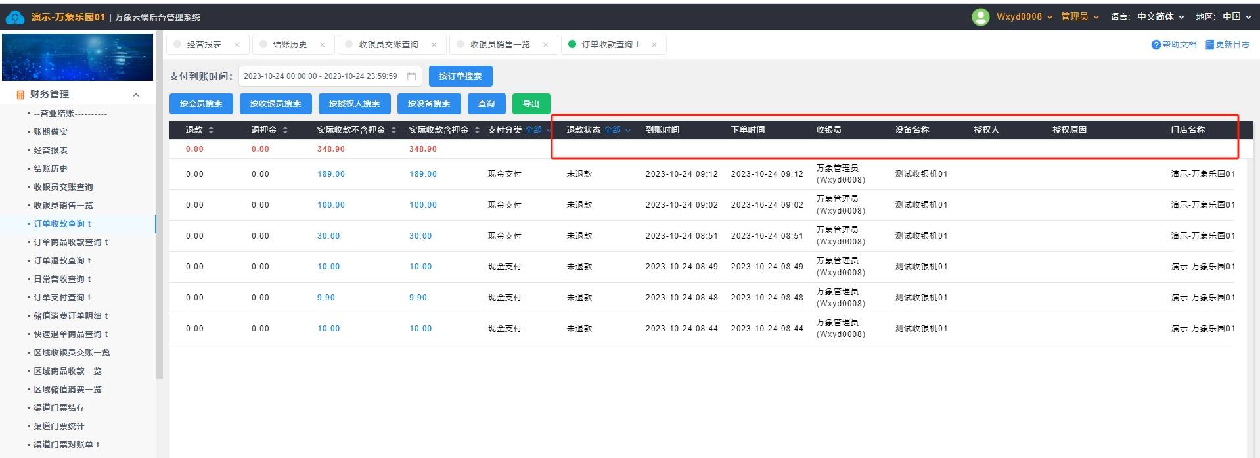Click the cloud logo icon in header

(14, 18)
